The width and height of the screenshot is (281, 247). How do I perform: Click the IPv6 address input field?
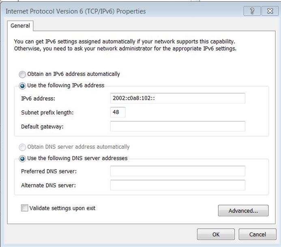pyautogui.click(x=177, y=99)
